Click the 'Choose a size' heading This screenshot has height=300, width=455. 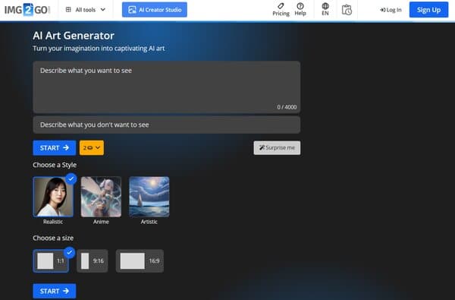tap(53, 238)
